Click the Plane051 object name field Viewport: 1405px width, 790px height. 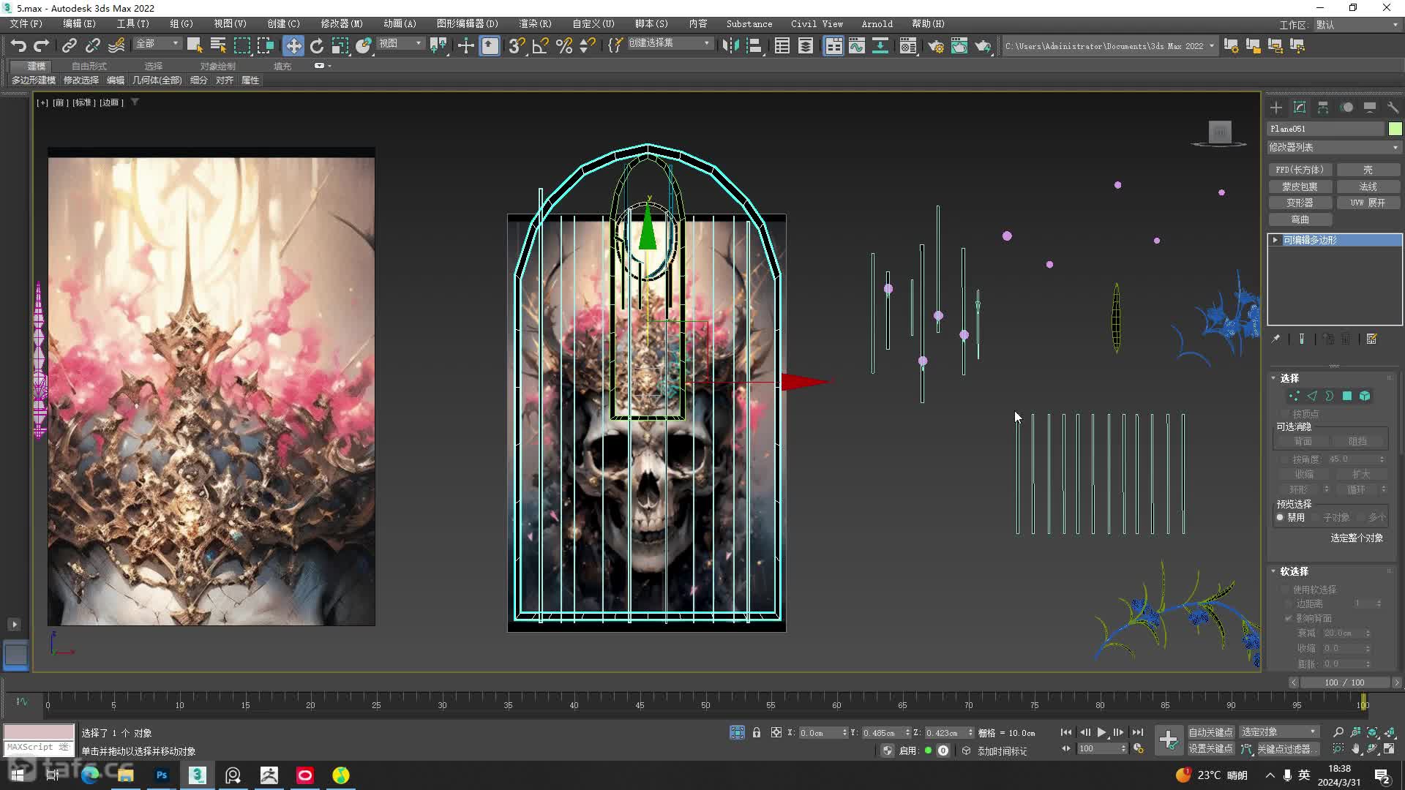(x=1326, y=129)
